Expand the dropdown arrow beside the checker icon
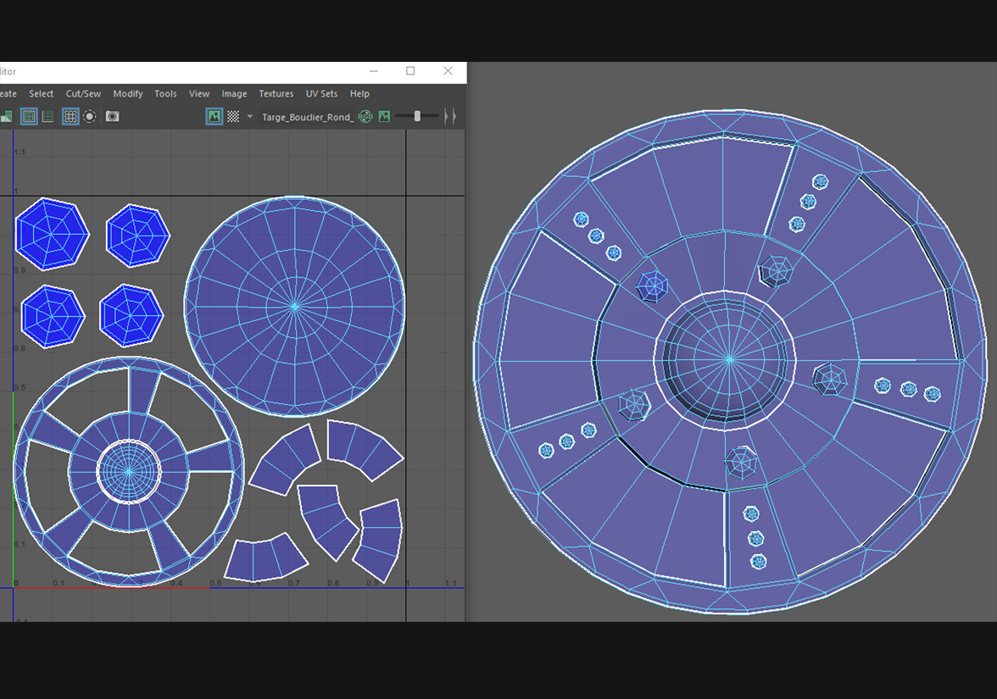This screenshot has width=997, height=699. [249, 116]
